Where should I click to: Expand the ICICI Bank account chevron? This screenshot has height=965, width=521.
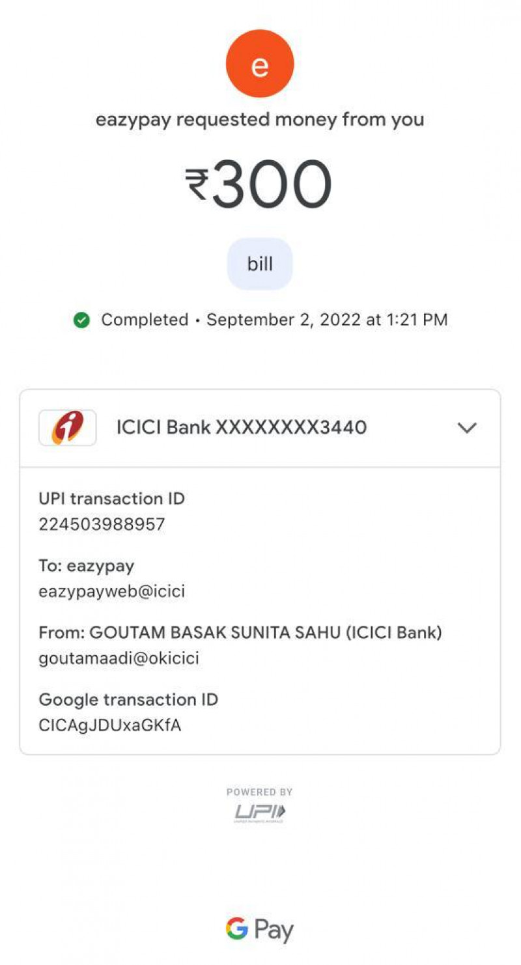click(467, 428)
